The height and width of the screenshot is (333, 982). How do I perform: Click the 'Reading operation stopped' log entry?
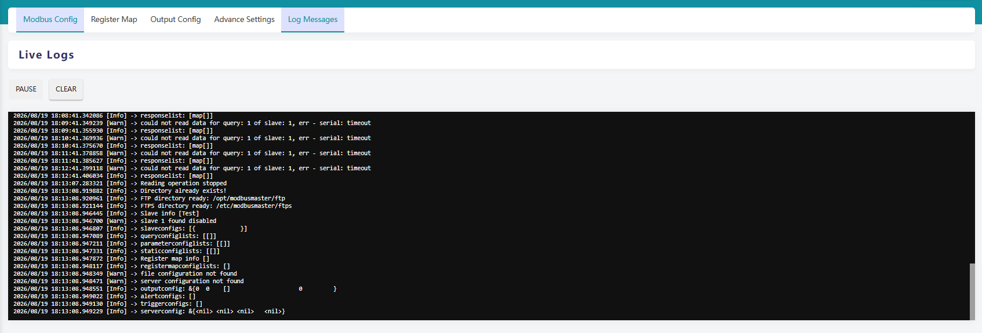(120, 184)
